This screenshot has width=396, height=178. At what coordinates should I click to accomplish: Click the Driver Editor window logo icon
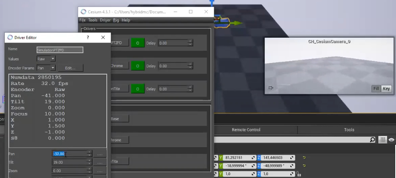pos(10,37)
